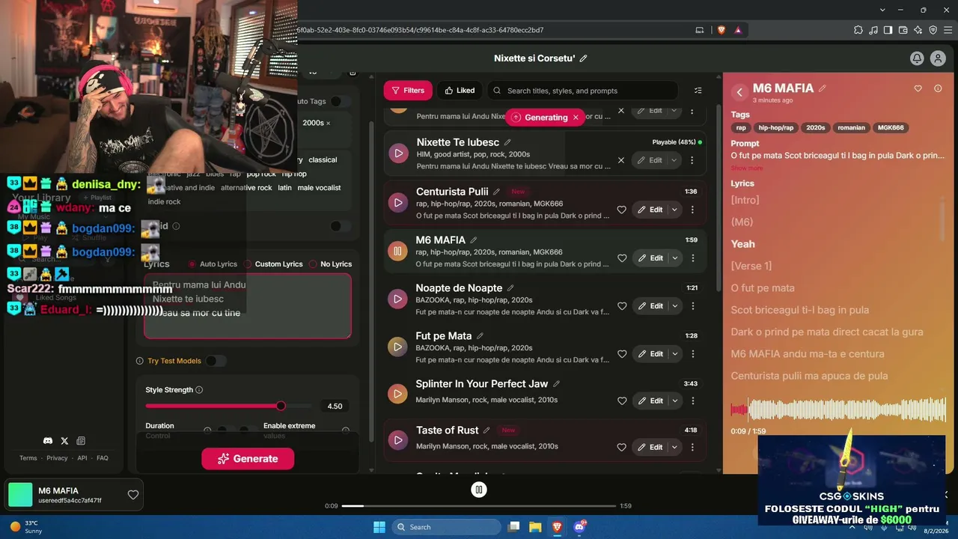This screenshot has height=539, width=958.
Task: Play the Fut pe Mata track
Action: [x=398, y=347]
